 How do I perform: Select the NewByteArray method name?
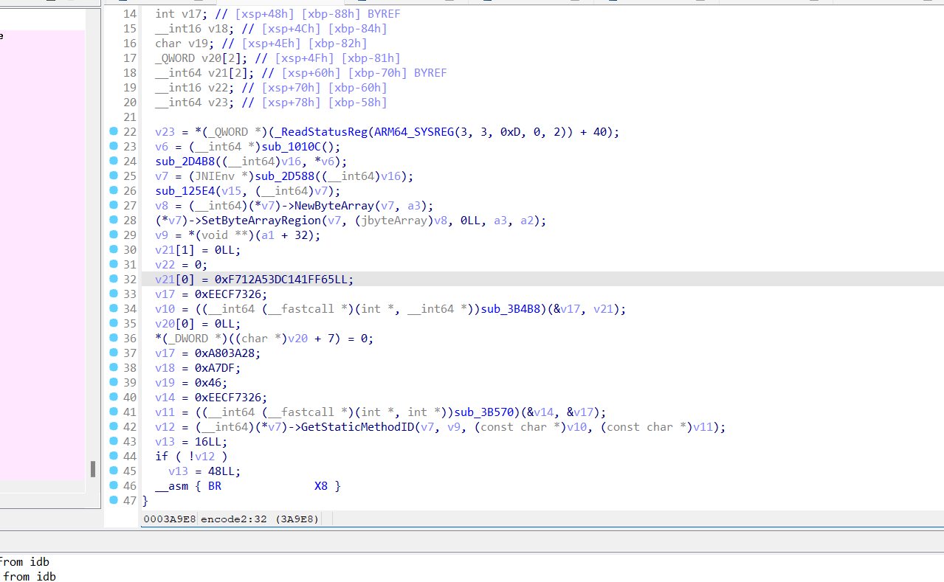(334, 206)
